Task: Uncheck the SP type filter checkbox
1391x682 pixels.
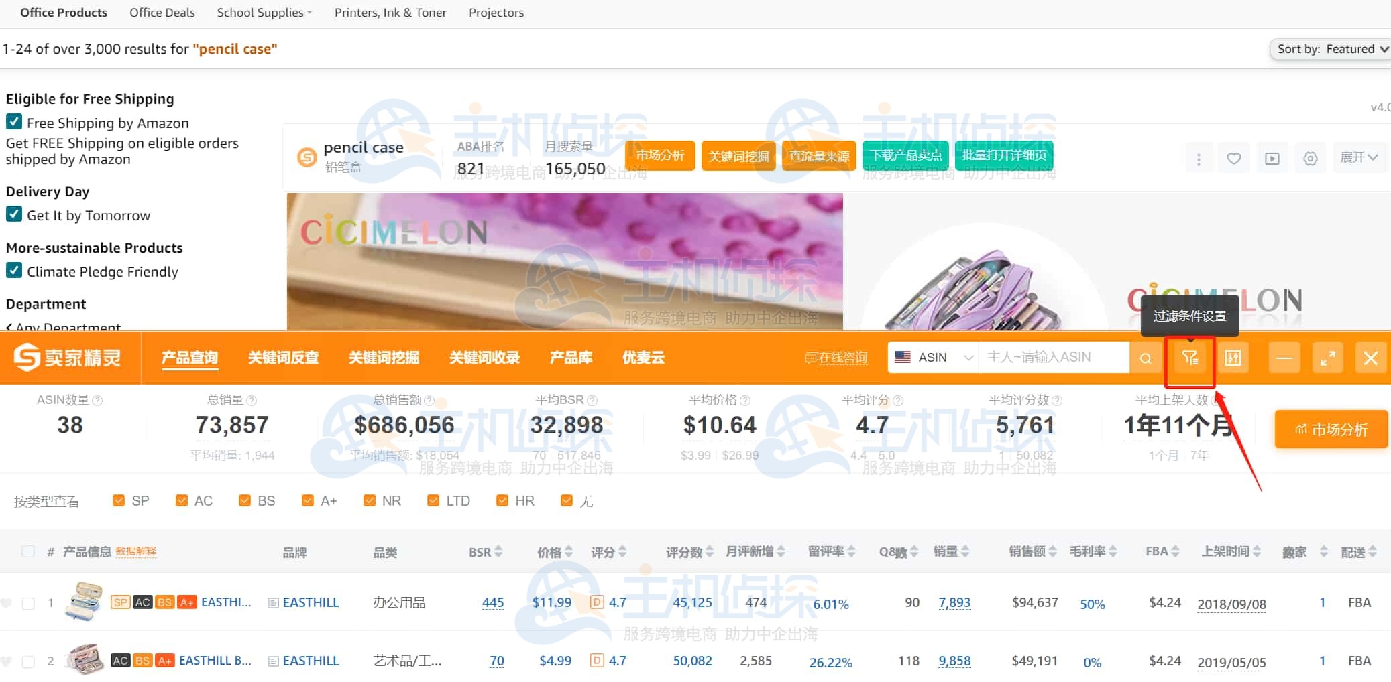Action: (x=119, y=500)
